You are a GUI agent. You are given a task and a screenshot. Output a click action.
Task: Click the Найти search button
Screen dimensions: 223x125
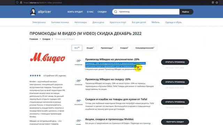tap(186, 12)
